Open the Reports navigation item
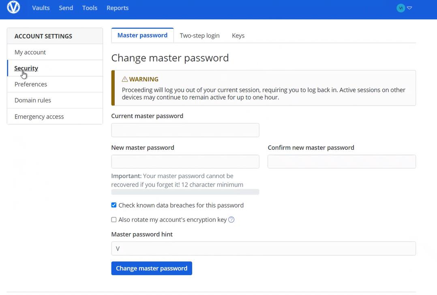437x295 pixels. (x=118, y=8)
